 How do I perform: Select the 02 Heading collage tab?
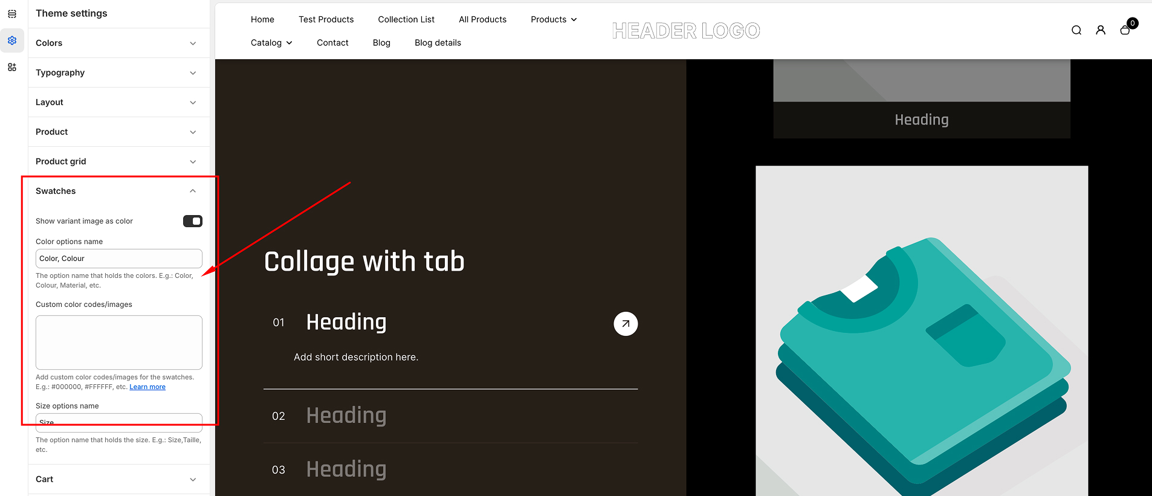click(346, 416)
